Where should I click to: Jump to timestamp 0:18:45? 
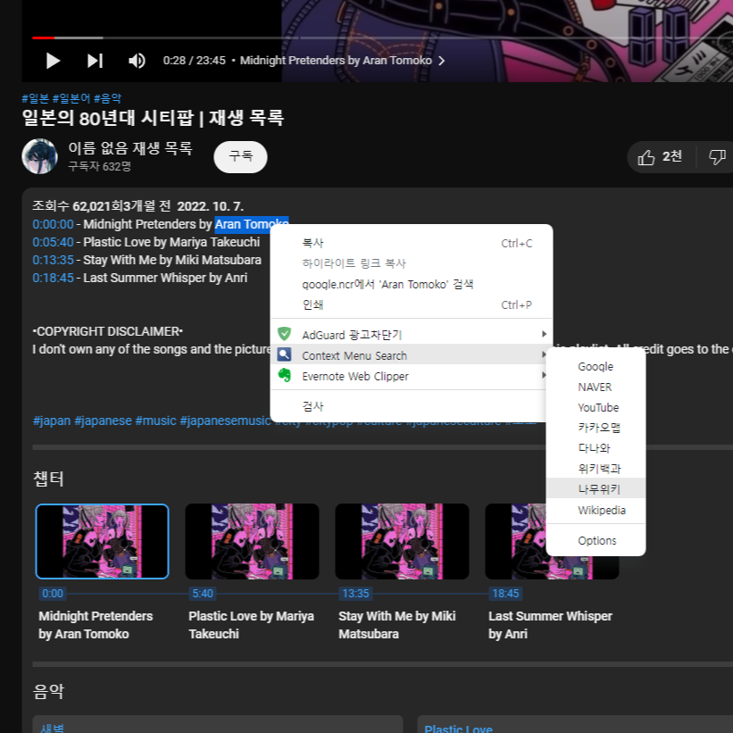(53, 278)
